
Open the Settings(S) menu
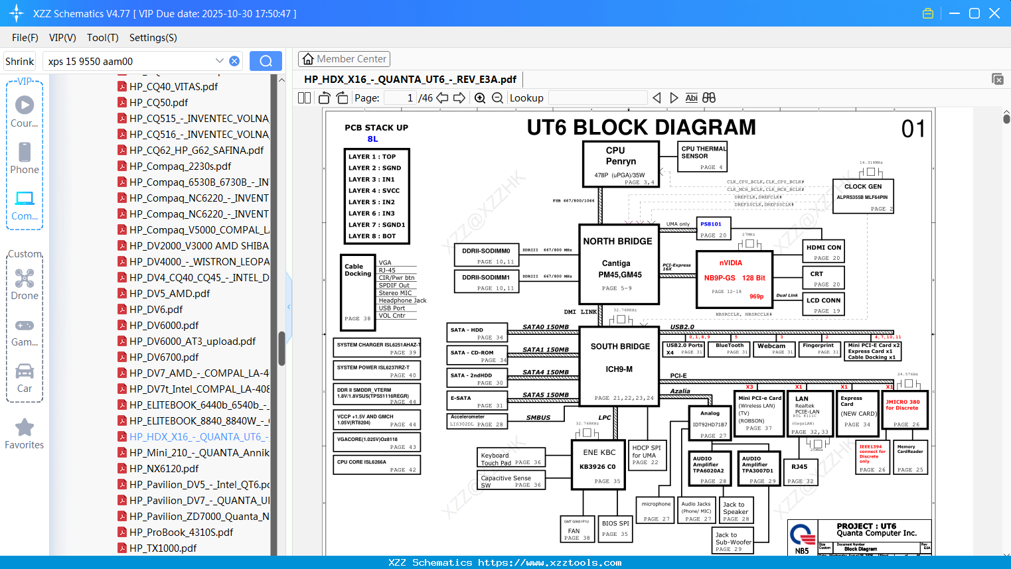coord(153,38)
